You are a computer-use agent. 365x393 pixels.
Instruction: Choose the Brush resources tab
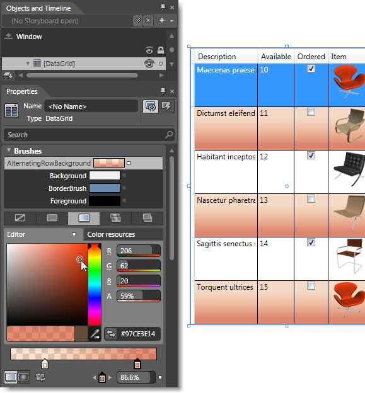click(x=148, y=218)
